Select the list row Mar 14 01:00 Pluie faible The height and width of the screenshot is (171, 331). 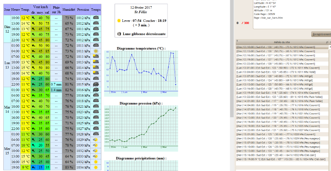pos(282,101)
